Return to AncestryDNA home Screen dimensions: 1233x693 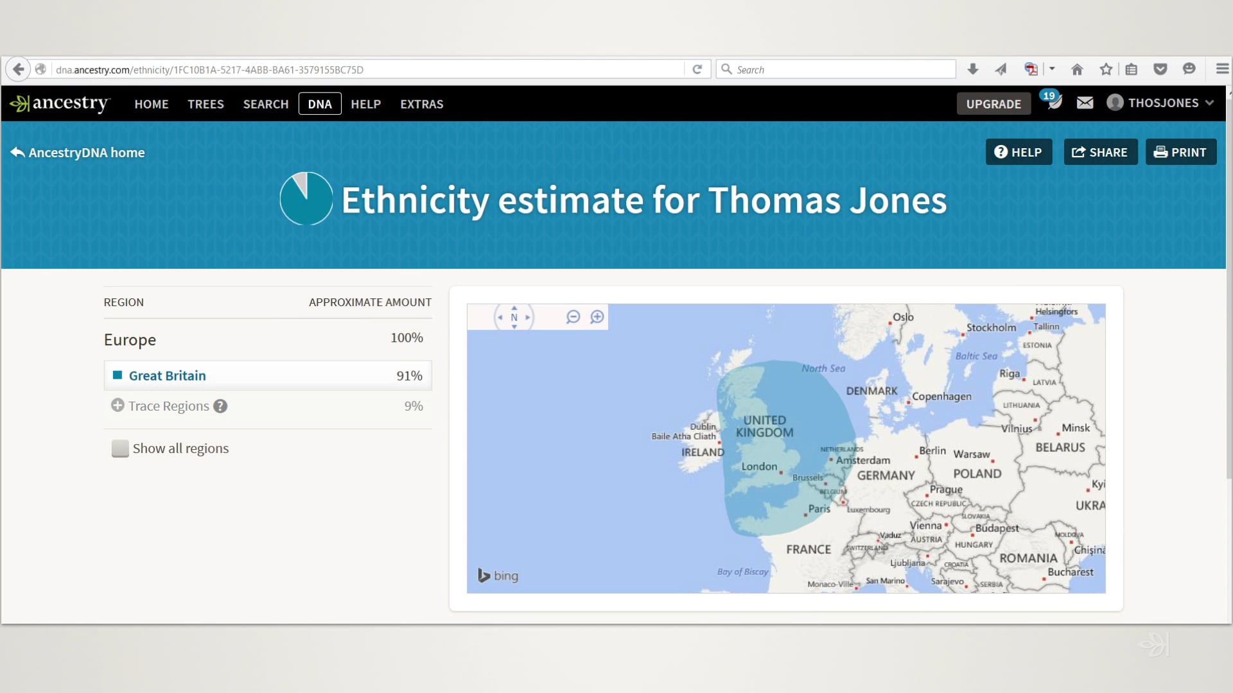coord(76,153)
